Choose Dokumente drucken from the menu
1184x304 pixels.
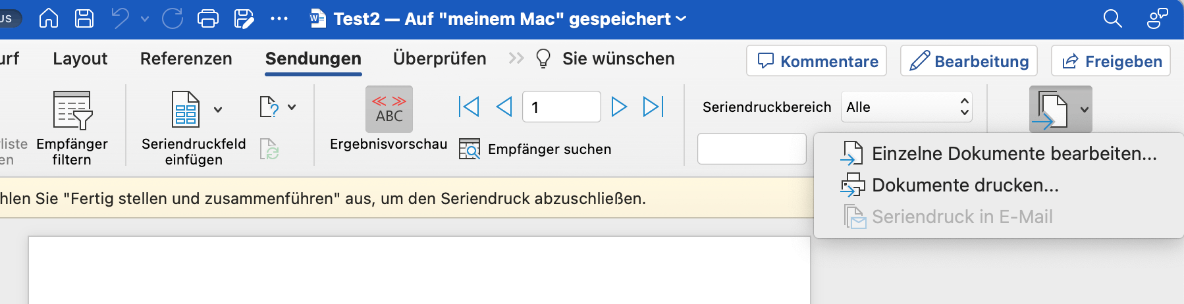[965, 185]
